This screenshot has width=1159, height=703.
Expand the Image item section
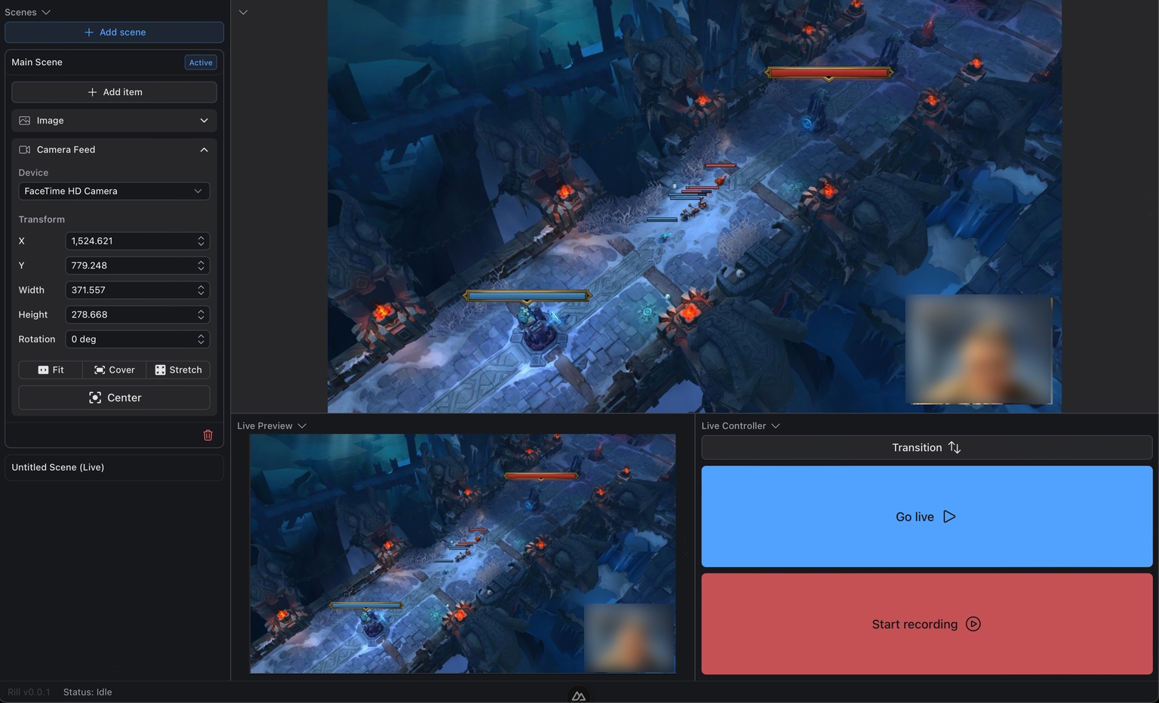(x=204, y=121)
